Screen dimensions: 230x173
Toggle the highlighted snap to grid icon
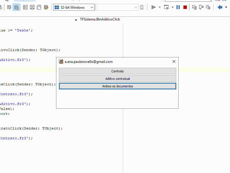(x=16, y=7)
